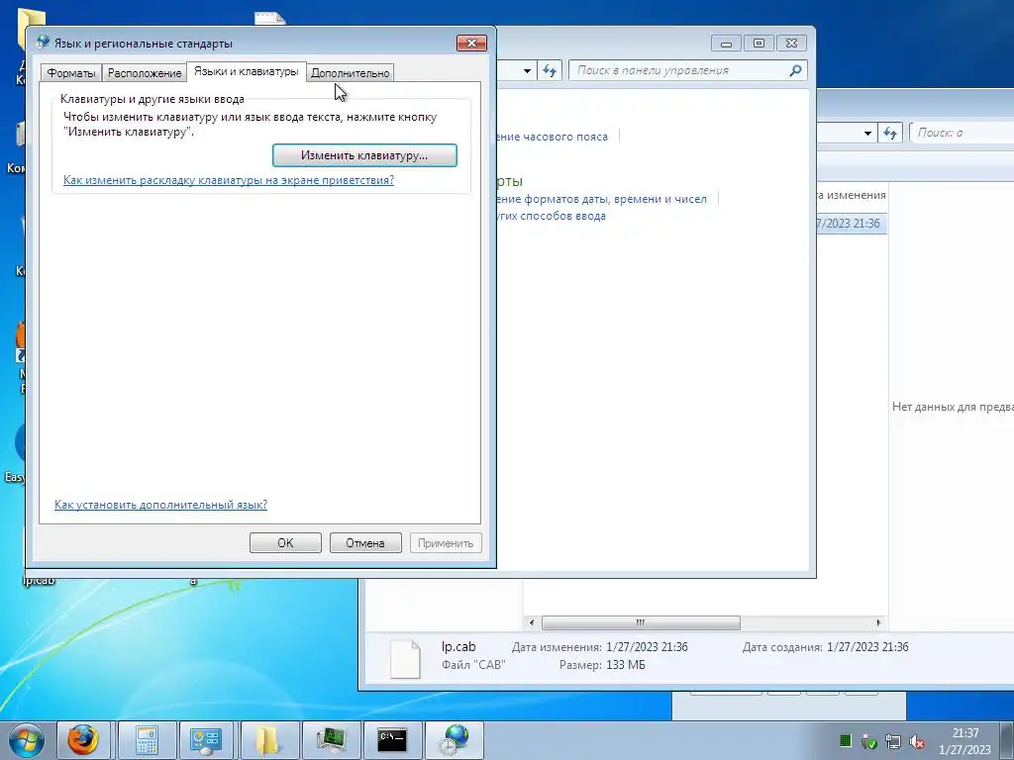Refresh the Control Panel address bar

pyautogui.click(x=549, y=70)
